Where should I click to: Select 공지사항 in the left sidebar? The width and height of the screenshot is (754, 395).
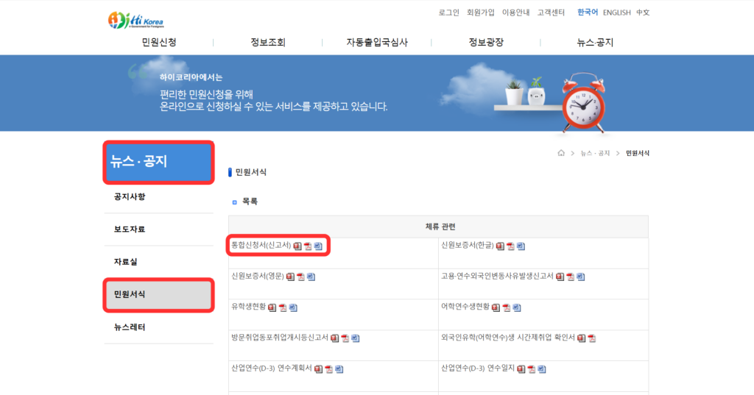tap(130, 197)
